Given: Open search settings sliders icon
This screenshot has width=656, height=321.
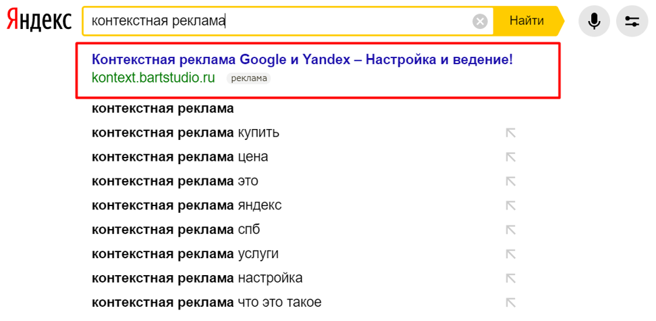Looking at the screenshot, I should 632,21.
